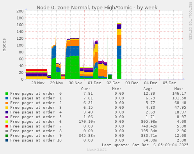Click the max value 146.17
The width and height of the screenshot is (194, 154).
point(179,94)
